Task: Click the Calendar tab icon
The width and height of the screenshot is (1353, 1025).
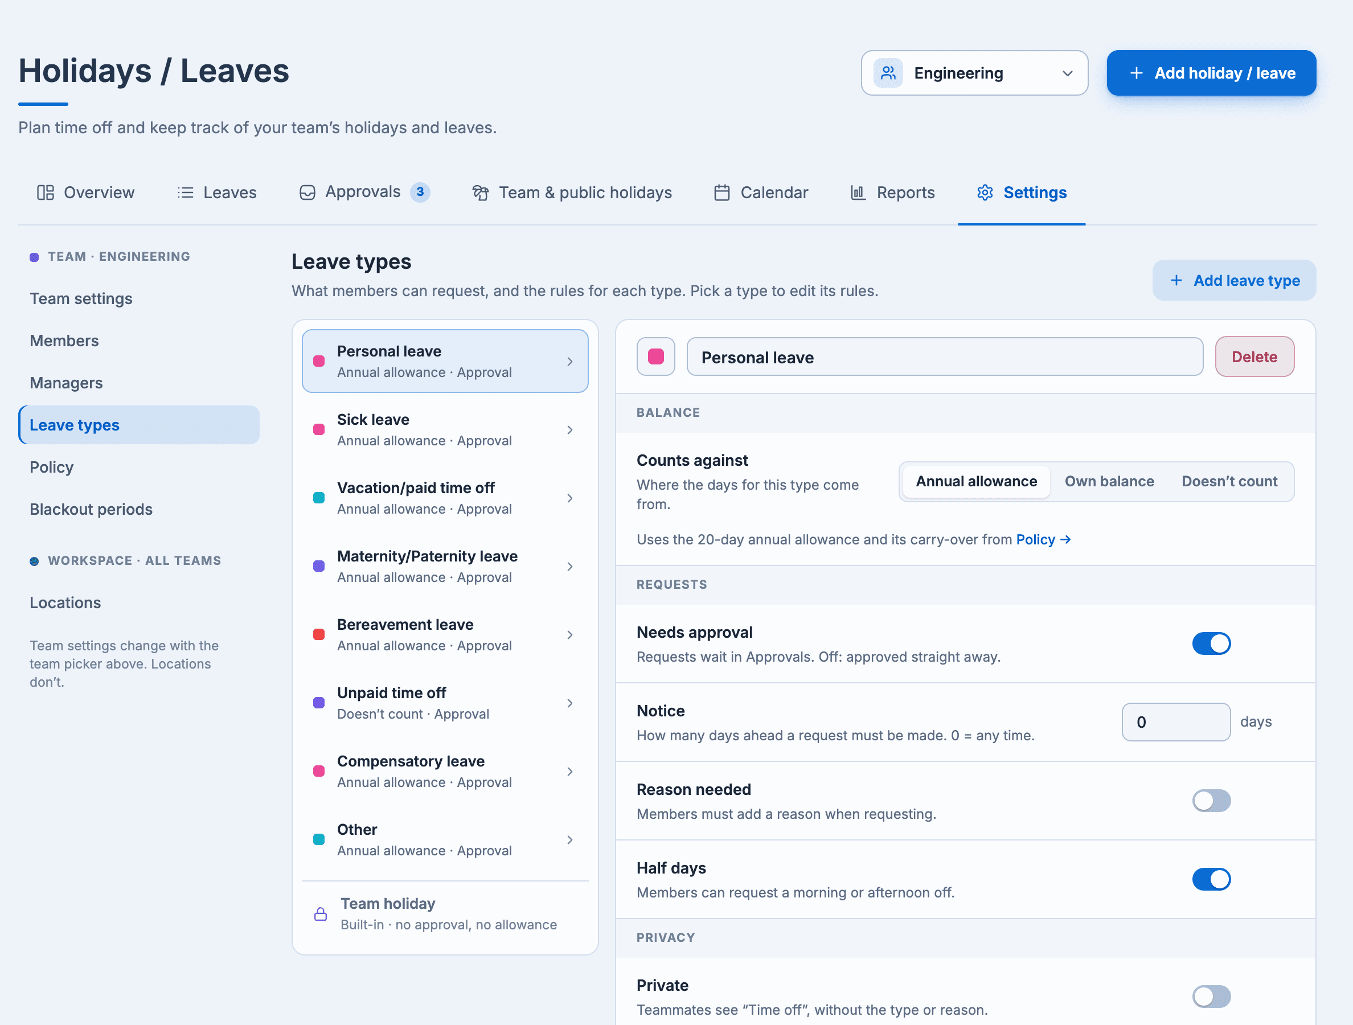Action: [721, 192]
